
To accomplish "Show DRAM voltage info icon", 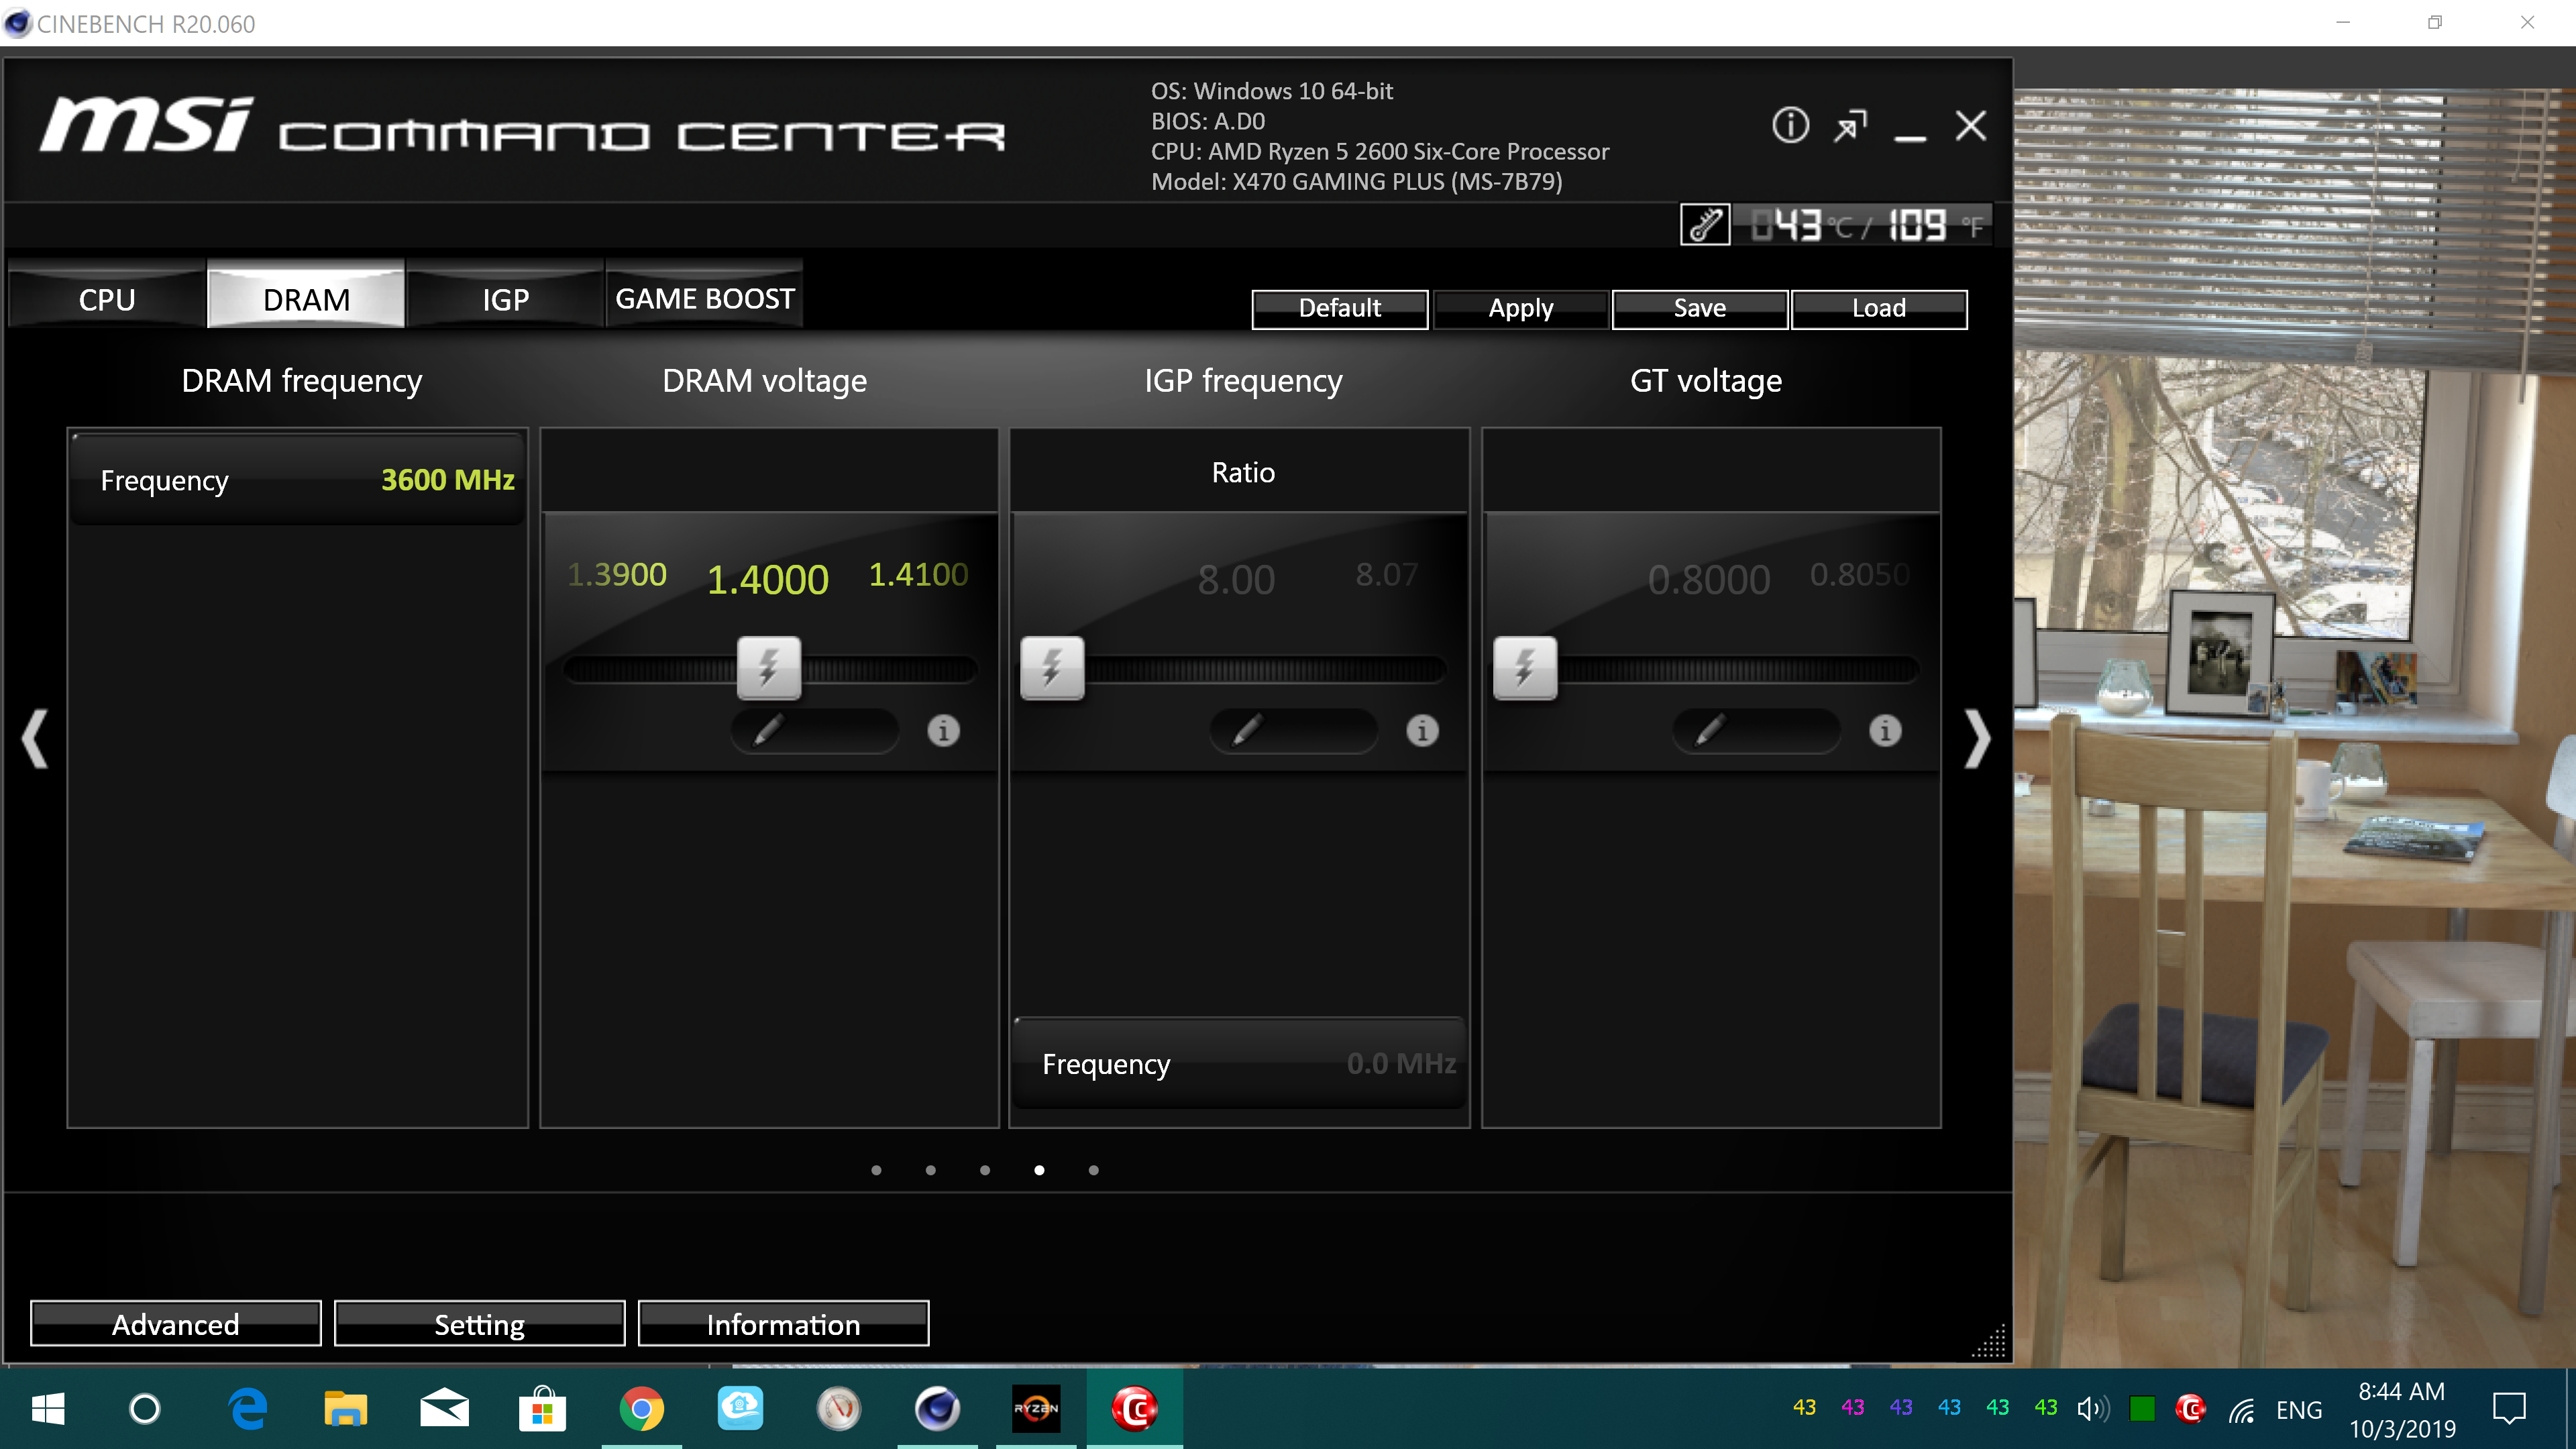I will click(943, 731).
